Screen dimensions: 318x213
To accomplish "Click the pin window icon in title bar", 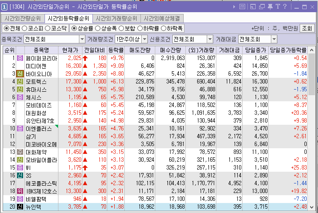I will pyautogui.click(x=270, y=7).
